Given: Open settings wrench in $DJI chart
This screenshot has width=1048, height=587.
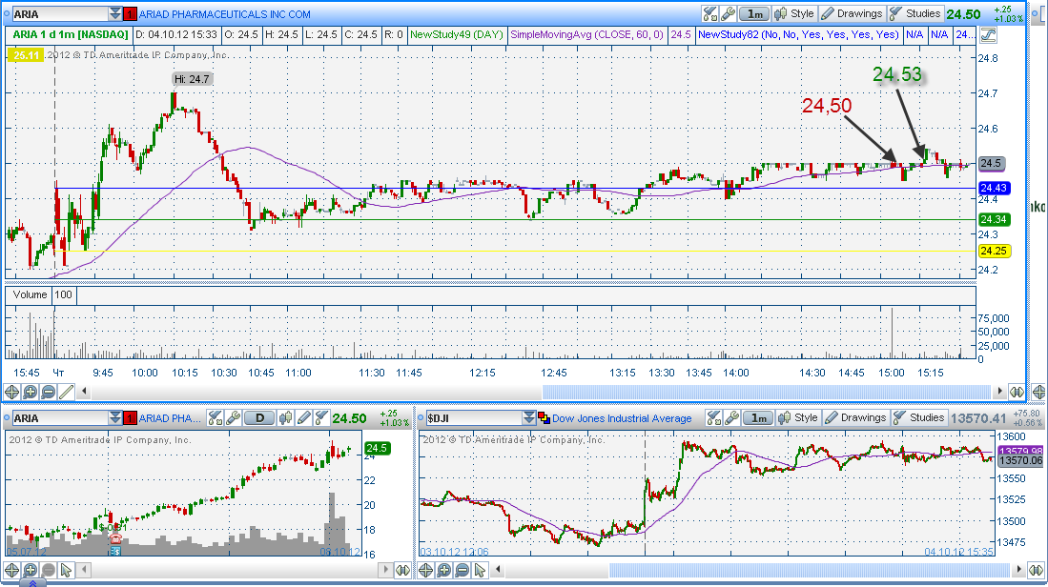Looking at the screenshot, I should pos(731,418).
